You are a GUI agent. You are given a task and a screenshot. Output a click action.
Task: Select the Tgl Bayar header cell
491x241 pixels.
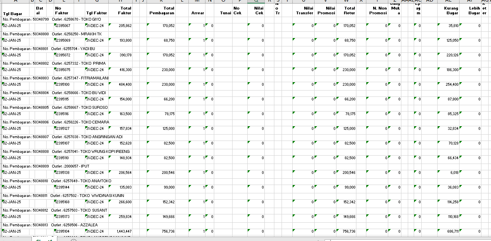coord(13,13)
